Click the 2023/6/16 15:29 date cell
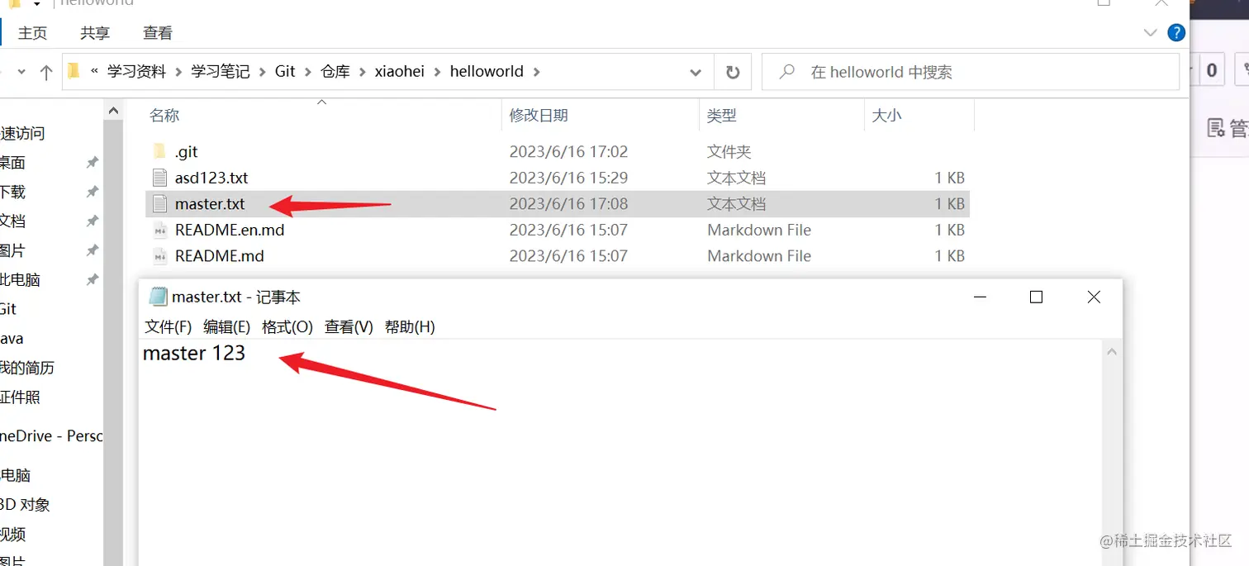 coord(568,178)
